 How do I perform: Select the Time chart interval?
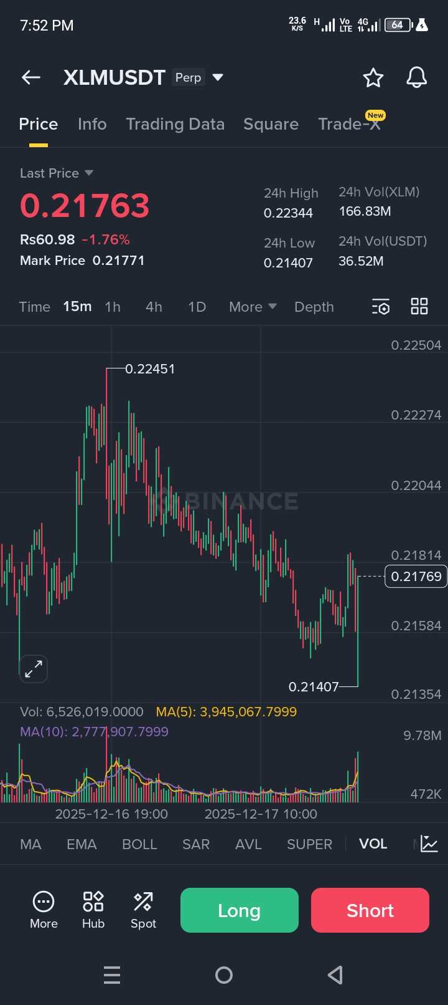(x=35, y=307)
